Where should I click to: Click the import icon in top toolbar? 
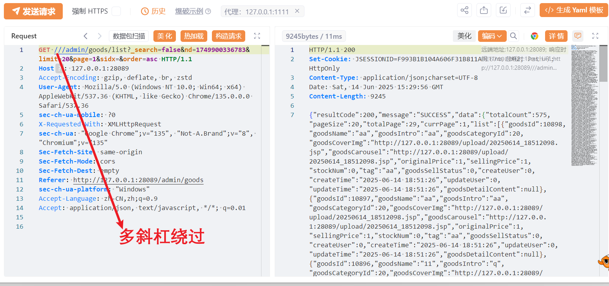pos(503,10)
